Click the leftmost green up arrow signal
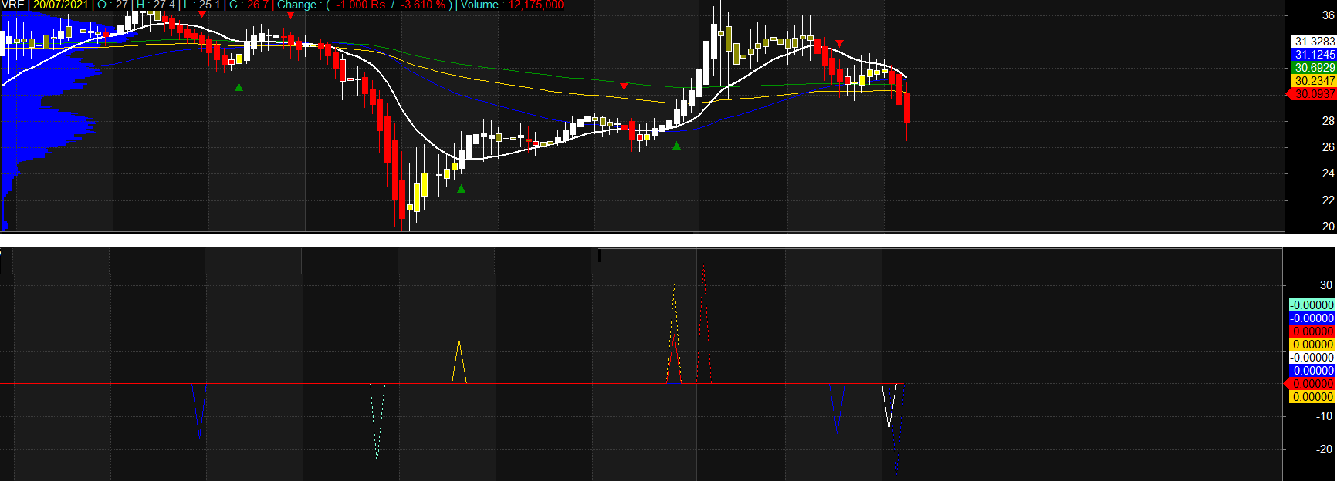Image resolution: width=1337 pixels, height=481 pixels. tap(239, 87)
